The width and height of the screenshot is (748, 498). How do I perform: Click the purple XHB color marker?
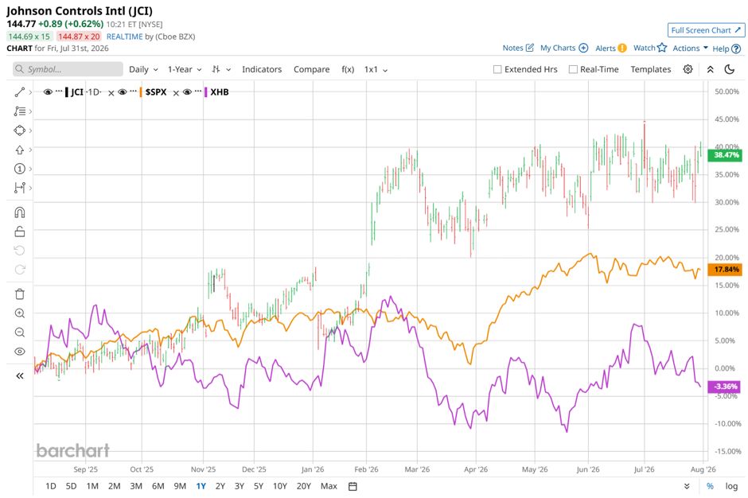205,92
